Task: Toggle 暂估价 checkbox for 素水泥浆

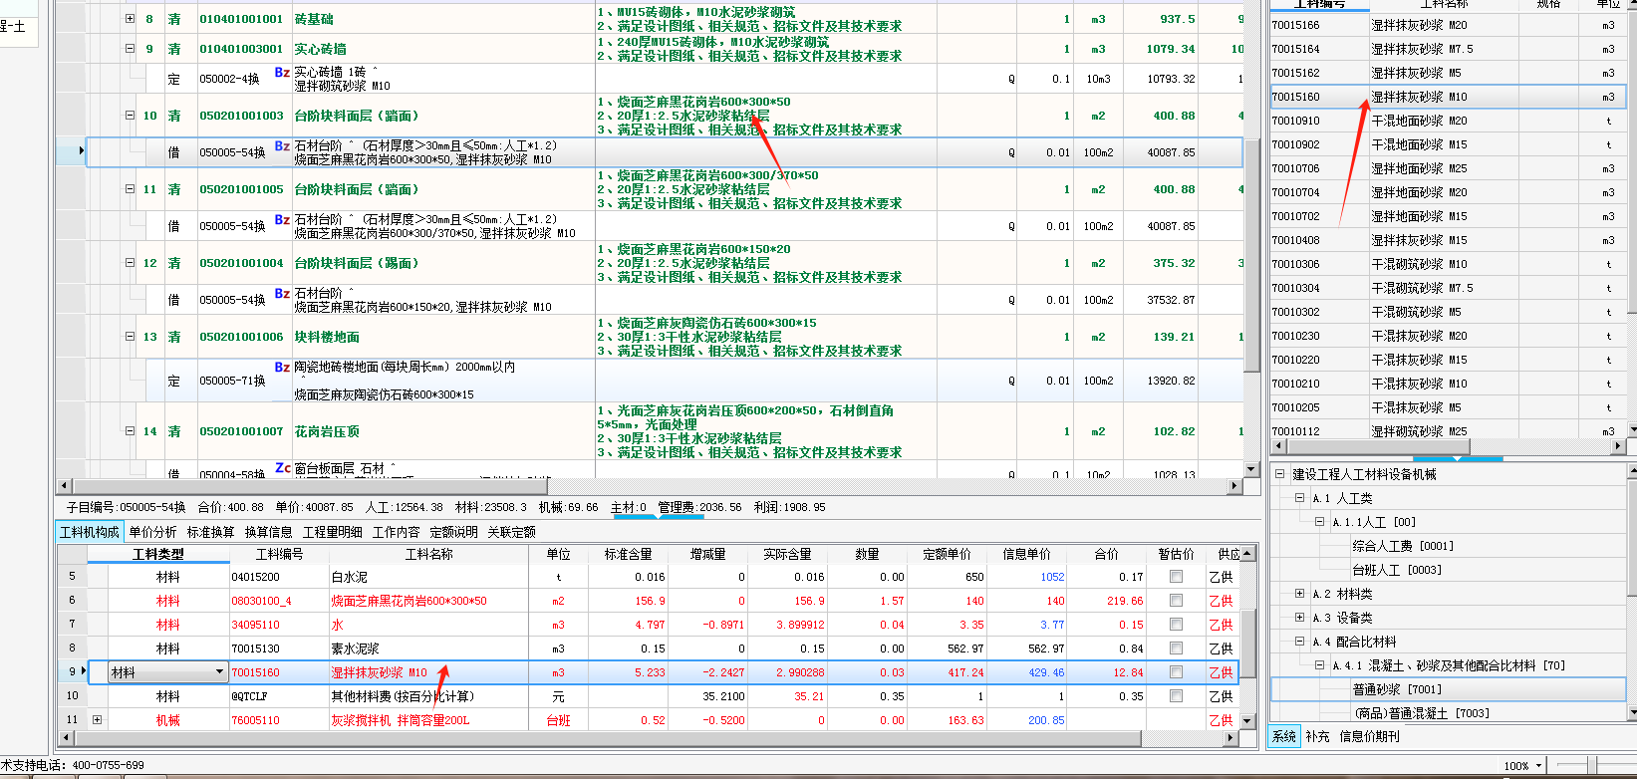Action: pos(1177,649)
